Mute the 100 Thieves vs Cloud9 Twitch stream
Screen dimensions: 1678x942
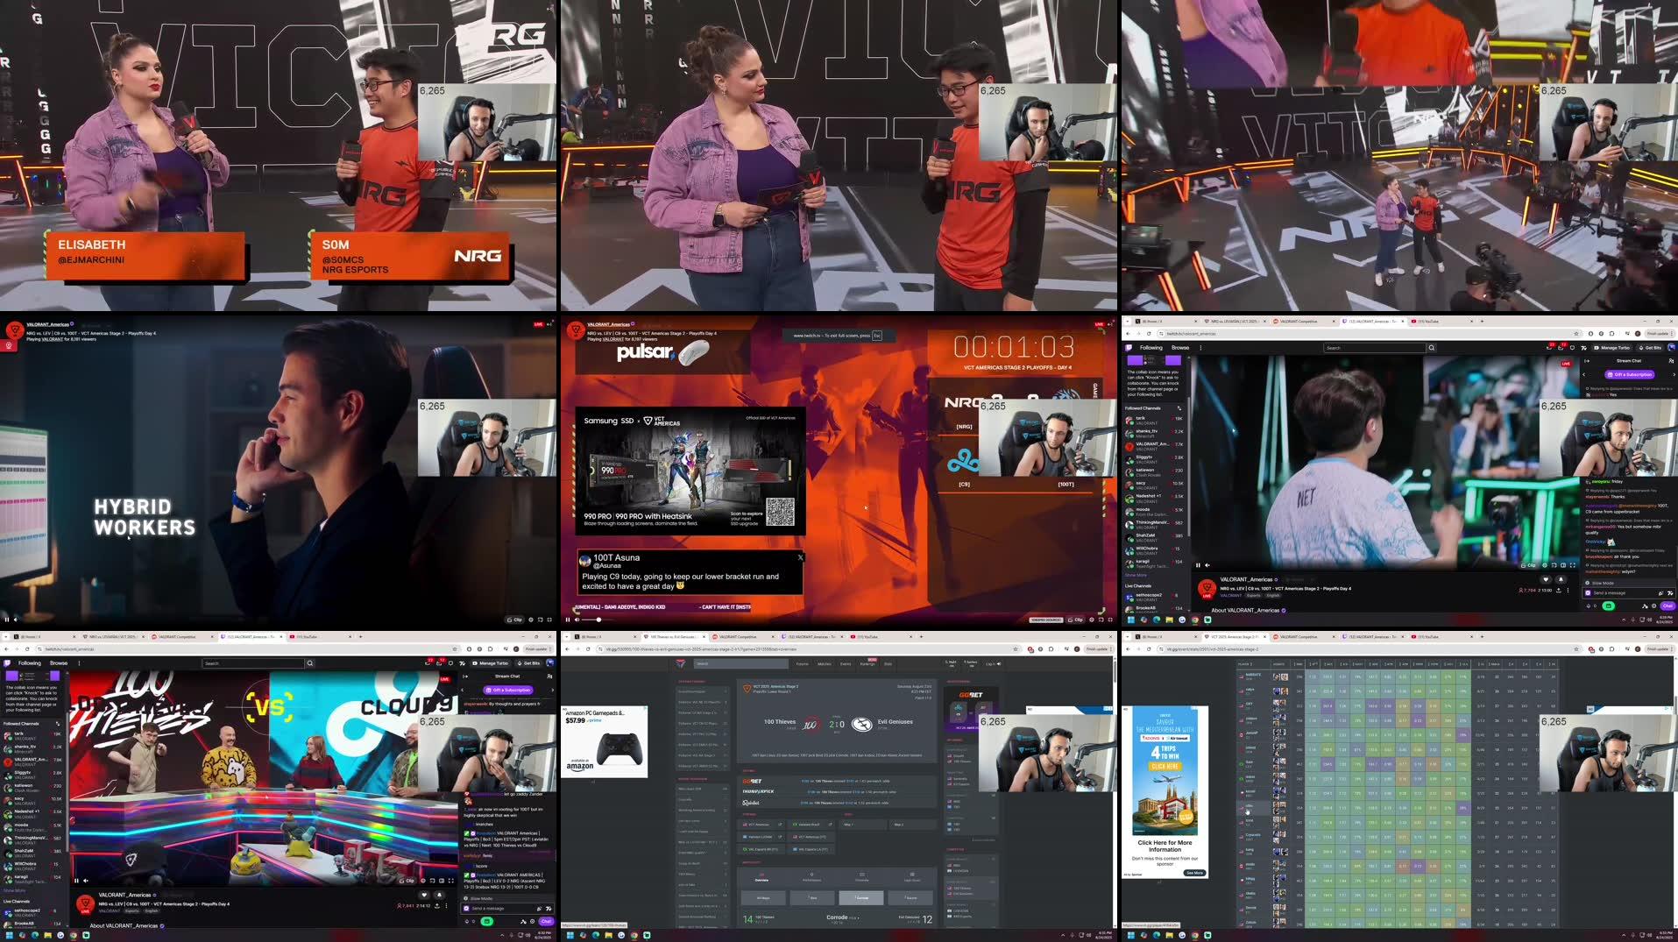(86, 881)
